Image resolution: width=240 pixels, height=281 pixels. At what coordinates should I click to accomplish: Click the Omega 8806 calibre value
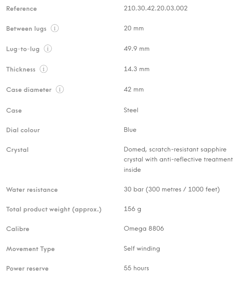[144, 229]
